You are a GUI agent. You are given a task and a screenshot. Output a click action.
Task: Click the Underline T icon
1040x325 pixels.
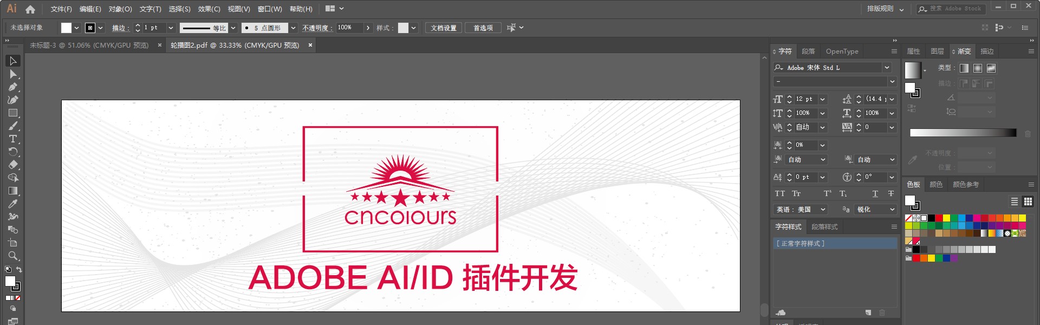coord(875,193)
